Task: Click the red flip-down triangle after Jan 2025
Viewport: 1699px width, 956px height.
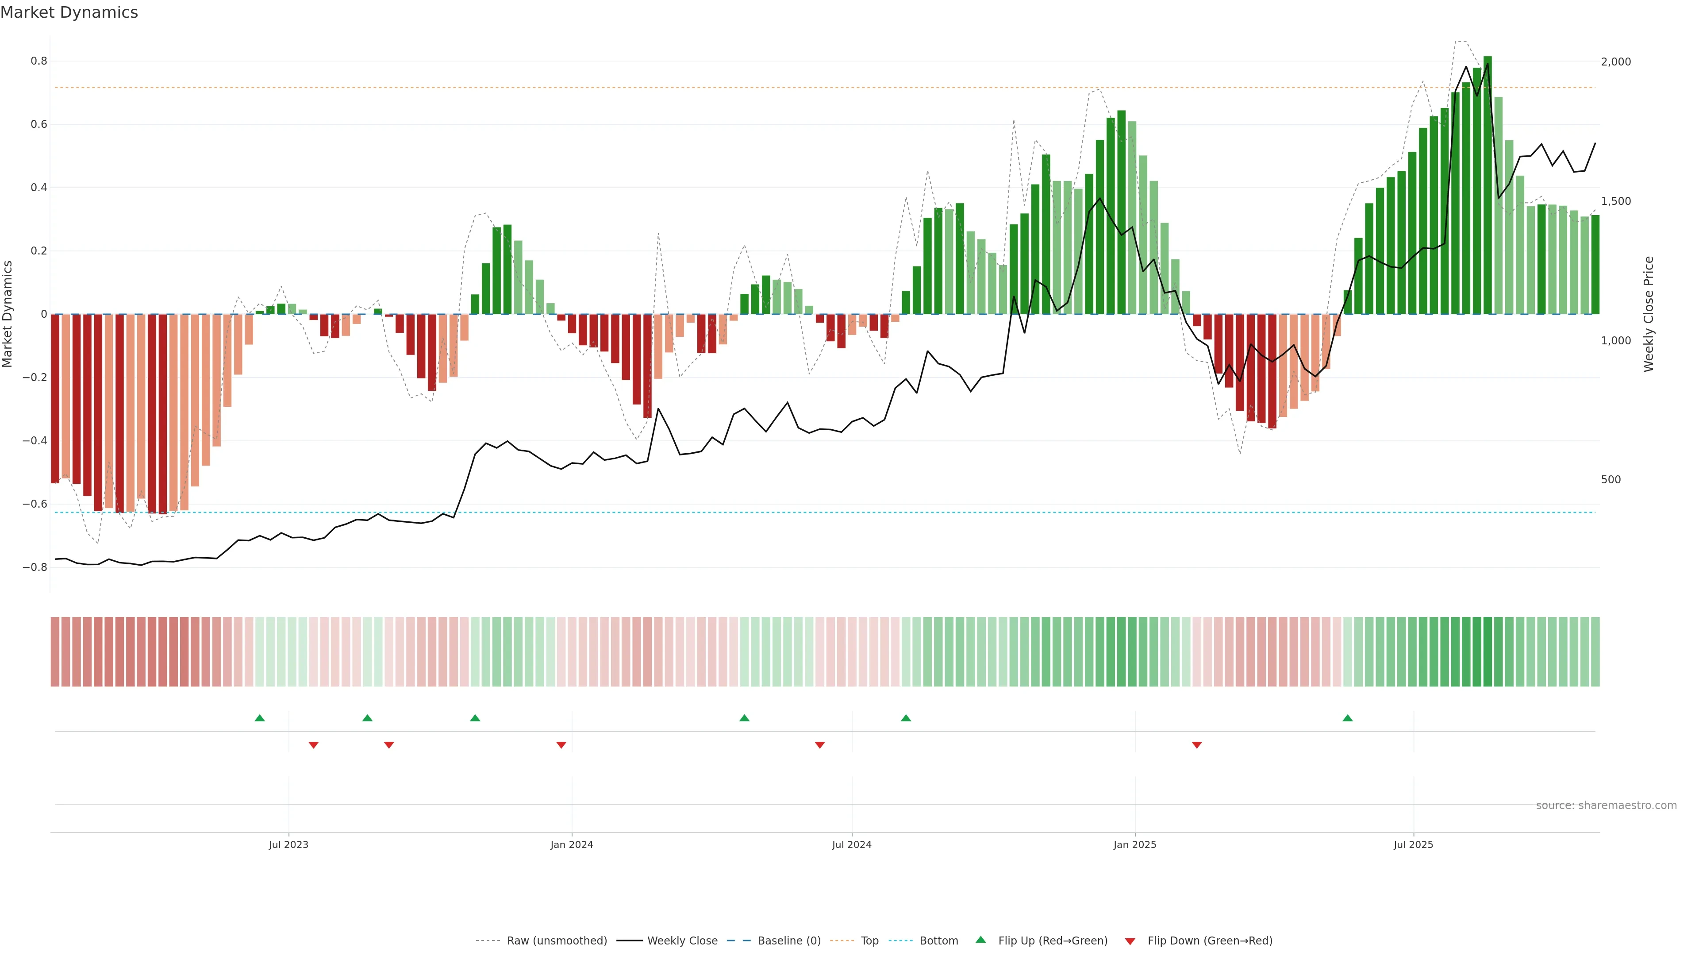Action: (1196, 745)
